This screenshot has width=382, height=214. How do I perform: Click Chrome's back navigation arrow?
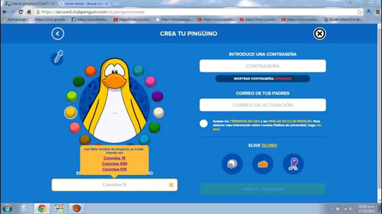[4, 12]
